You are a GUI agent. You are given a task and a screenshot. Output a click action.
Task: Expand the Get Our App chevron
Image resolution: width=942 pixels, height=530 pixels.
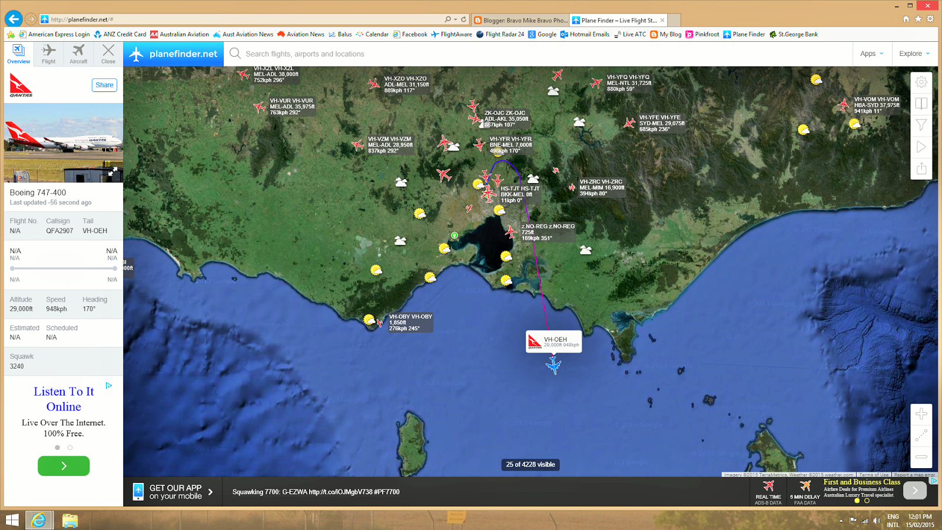(210, 492)
